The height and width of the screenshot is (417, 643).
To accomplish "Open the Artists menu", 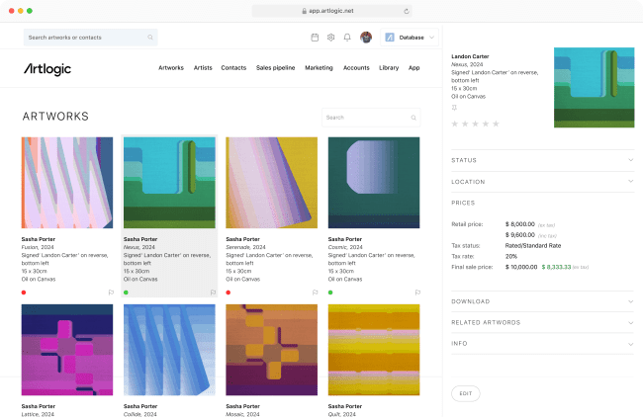I will tap(203, 68).
